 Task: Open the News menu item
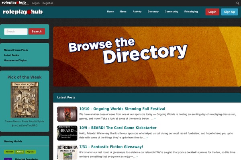123,12
